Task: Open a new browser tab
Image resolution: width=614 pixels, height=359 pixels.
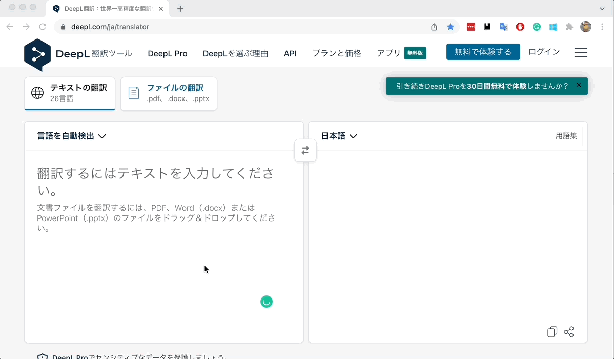Action: click(x=180, y=9)
